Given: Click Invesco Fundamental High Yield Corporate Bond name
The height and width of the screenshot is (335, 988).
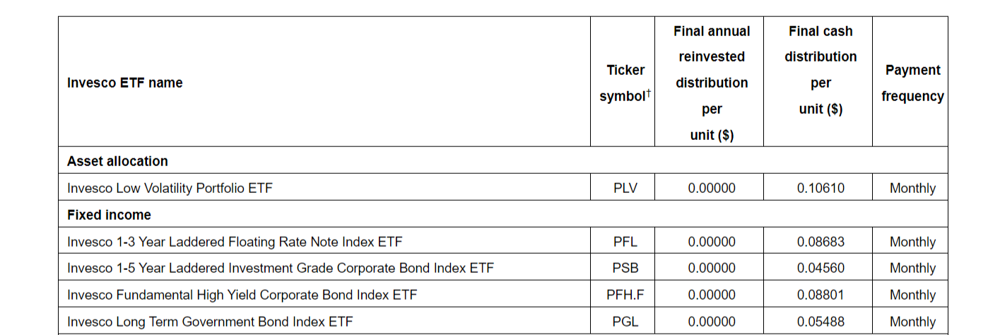Looking at the screenshot, I should [x=242, y=295].
